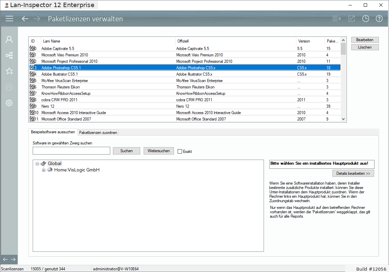Viewport: 389px width, 272px height.
Task: Enable the Exakt checkbox
Action: tap(180, 151)
